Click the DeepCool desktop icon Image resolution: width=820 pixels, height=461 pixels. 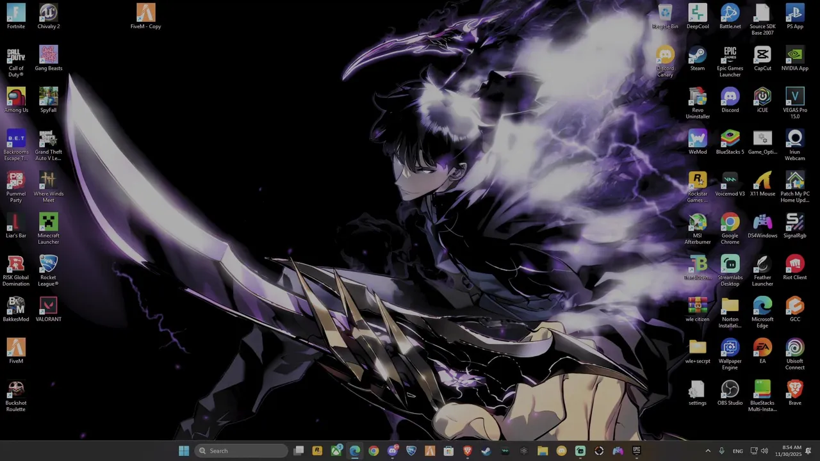(x=698, y=17)
